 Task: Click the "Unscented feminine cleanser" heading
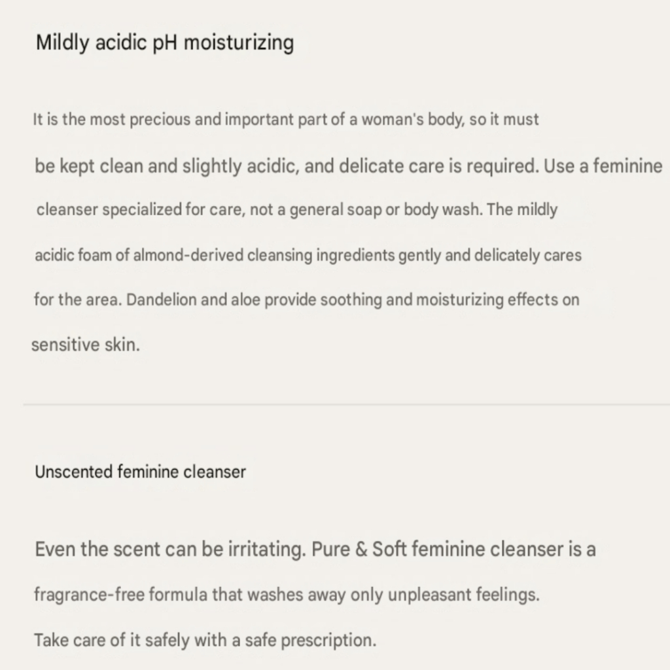140,472
